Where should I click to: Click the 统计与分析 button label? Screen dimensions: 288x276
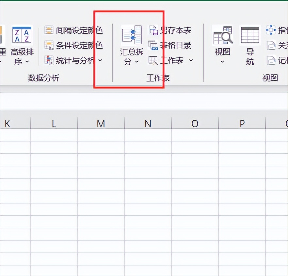click(x=74, y=60)
